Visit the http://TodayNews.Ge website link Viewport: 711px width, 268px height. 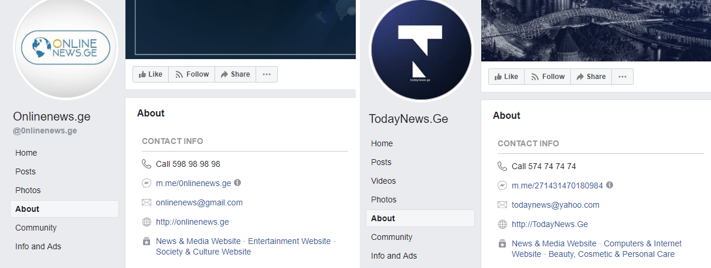click(x=550, y=224)
